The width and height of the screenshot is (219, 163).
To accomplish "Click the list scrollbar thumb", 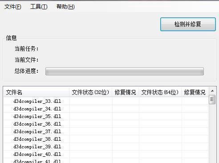I will point(212,100).
